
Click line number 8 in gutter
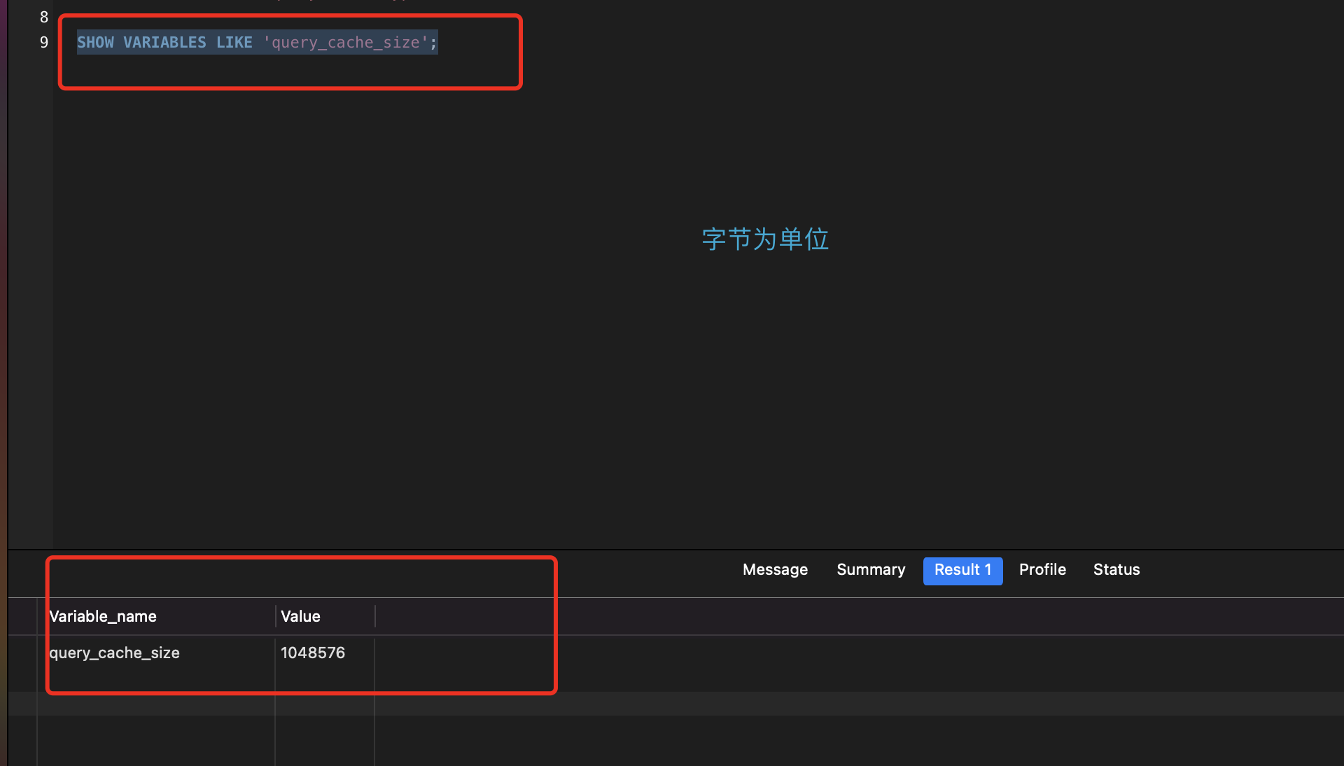coord(43,17)
